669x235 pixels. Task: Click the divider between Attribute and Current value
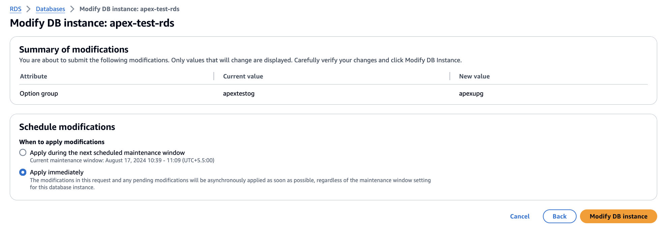(x=214, y=76)
